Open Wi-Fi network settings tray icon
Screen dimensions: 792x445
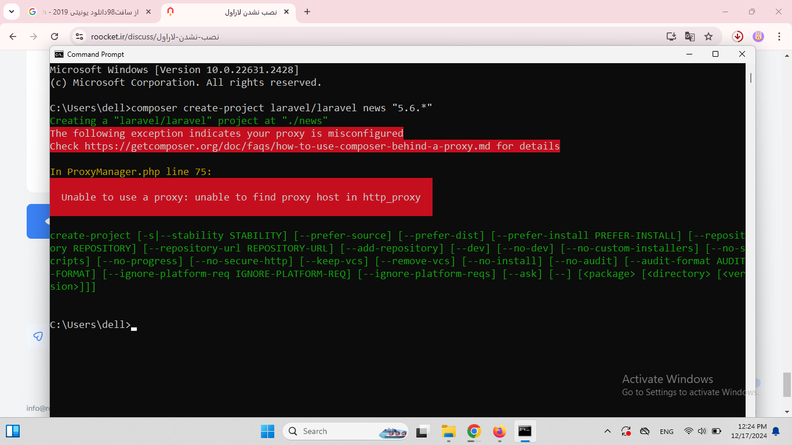[688, 431]
